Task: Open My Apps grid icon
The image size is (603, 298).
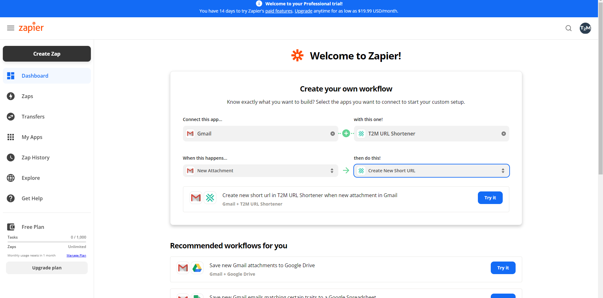Action: point(11,137)
